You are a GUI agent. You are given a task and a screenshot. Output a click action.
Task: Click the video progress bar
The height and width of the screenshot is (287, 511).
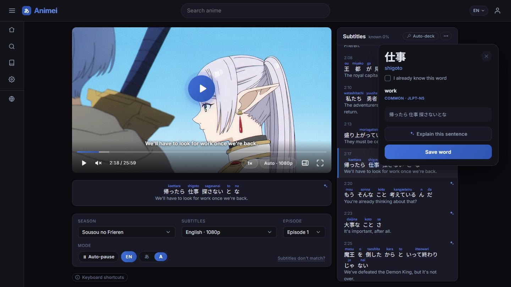point(202,152)
